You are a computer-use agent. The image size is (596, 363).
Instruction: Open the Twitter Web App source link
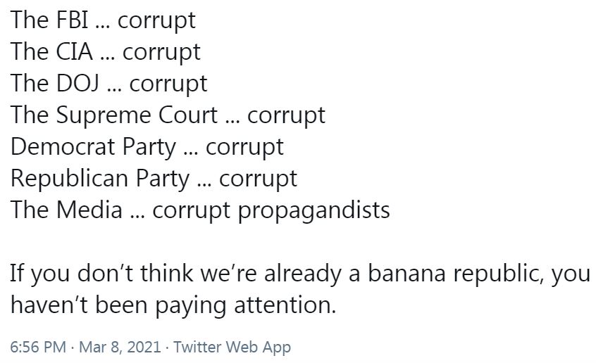pos(232,347)
